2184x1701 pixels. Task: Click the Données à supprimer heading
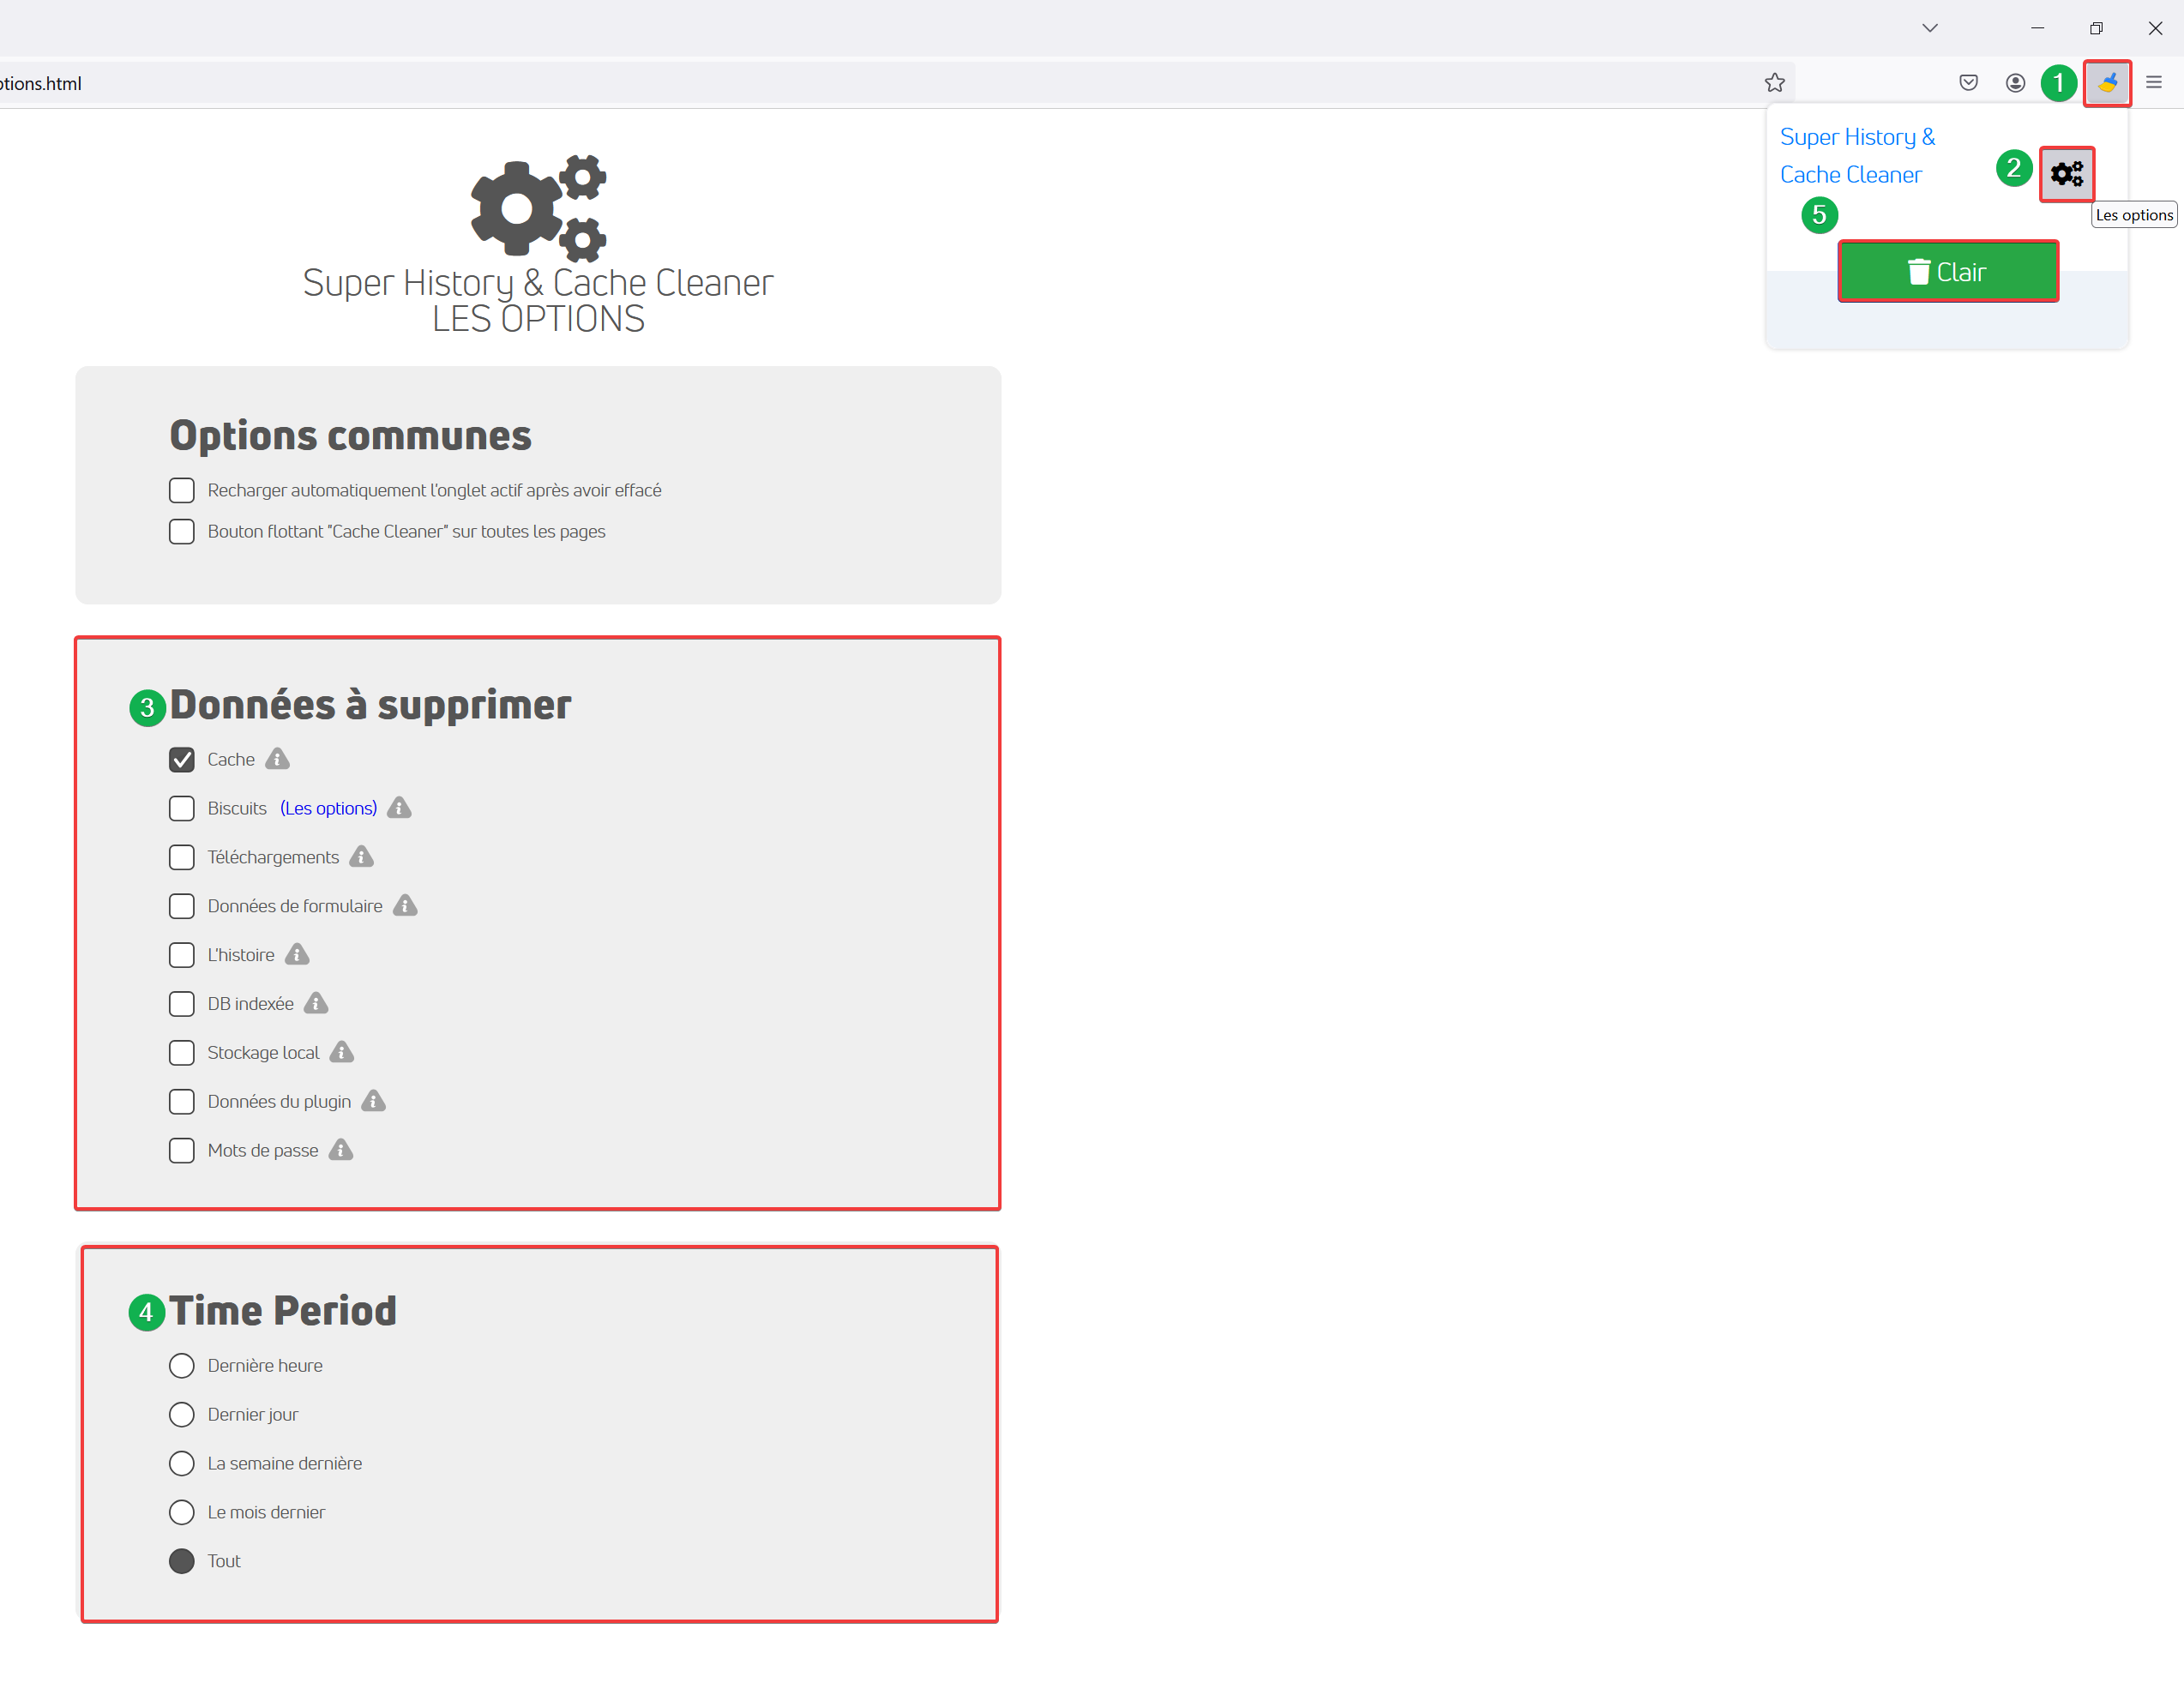pyautogui.click(x=370, y=705)
